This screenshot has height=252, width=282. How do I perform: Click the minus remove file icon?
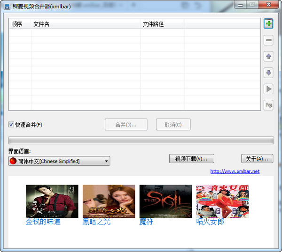pyautogui.click(x=269, y=41)
